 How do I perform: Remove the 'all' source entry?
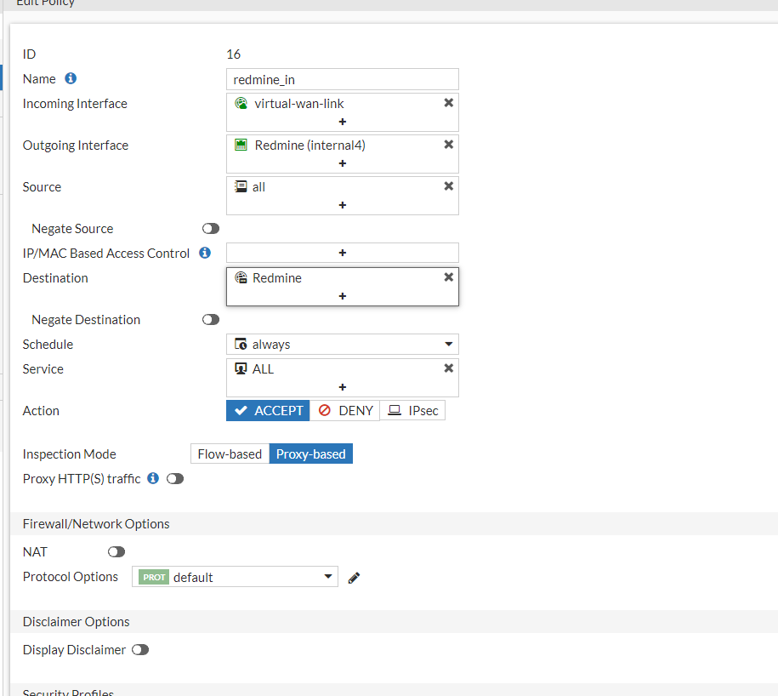[x=449, y=186]
